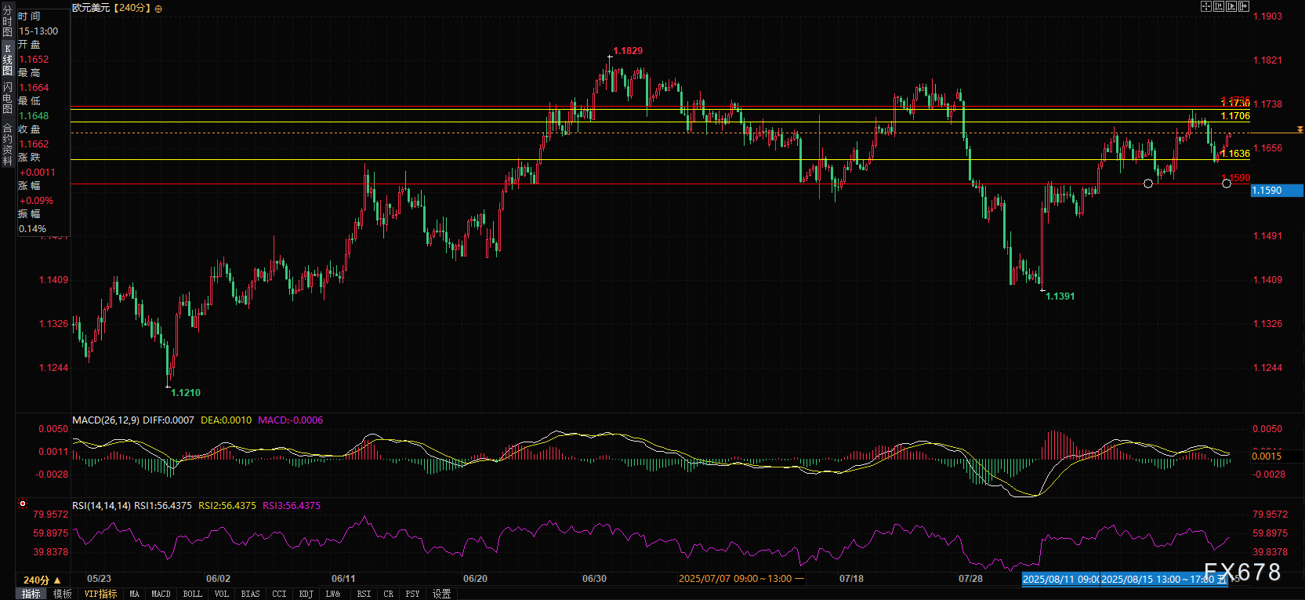Open the 合约资料 contract info panel
Screen dimensions: 1305x600
(7, 144)
